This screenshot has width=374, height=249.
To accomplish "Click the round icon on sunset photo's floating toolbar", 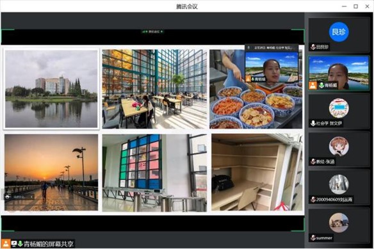I will (8, 197).
